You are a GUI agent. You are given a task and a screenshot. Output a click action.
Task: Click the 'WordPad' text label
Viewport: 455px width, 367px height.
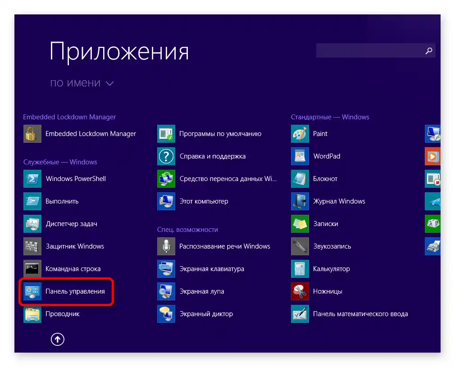(327, 156)
